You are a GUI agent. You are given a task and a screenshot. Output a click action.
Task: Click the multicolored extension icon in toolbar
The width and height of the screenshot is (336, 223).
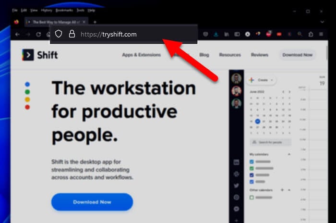pyautogui.click(x=258, y=34)
